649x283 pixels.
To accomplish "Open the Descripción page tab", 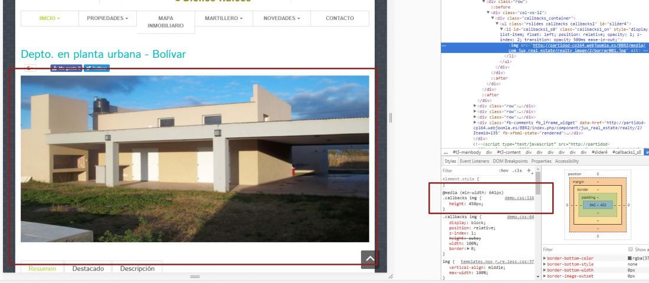I will [137, 268].
